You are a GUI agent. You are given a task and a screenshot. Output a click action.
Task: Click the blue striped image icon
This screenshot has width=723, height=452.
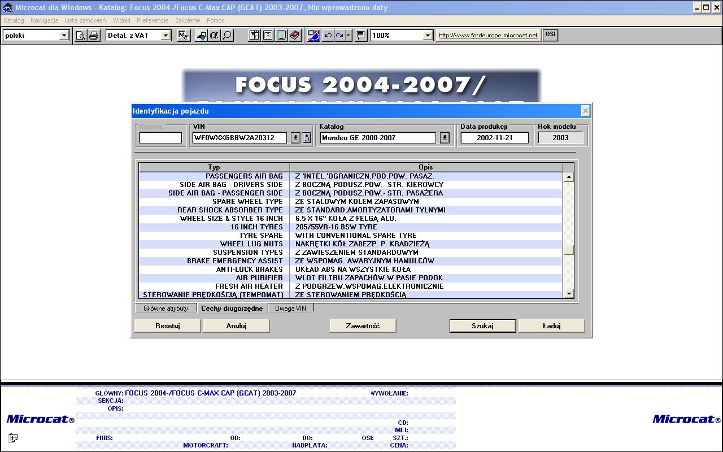314,36
